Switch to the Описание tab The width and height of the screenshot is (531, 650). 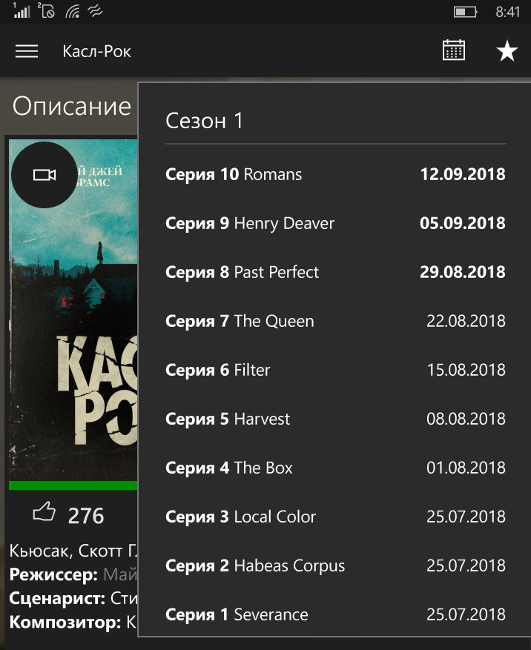[x=72, y=106]
